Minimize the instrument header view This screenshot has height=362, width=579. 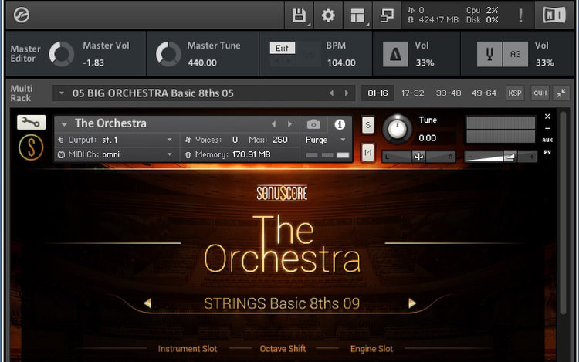point(547,128)
